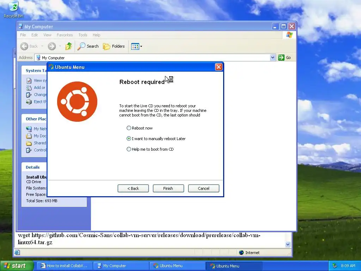Viewport: 361px width, 271px height.
Task: Switch to My Computer taskbar item
Action: tap(121, 266)
